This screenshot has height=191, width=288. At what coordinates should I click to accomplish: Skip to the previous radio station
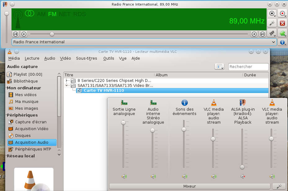(16, 34)
